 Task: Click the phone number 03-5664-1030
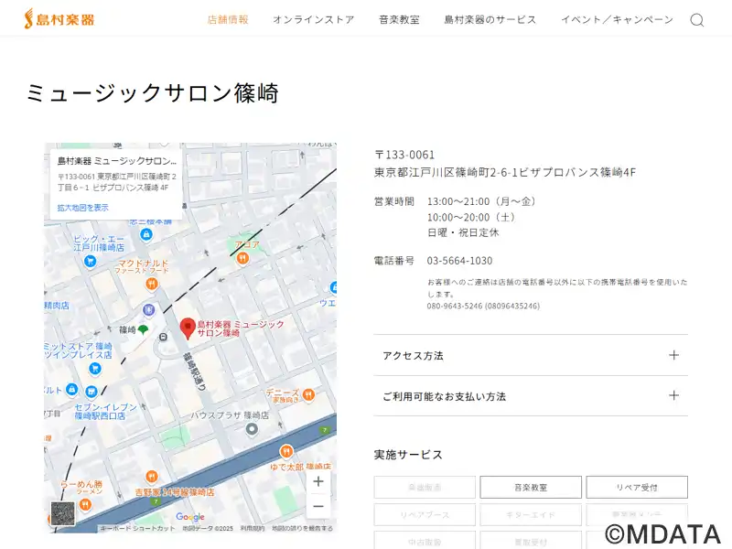[x=459, y=261]
